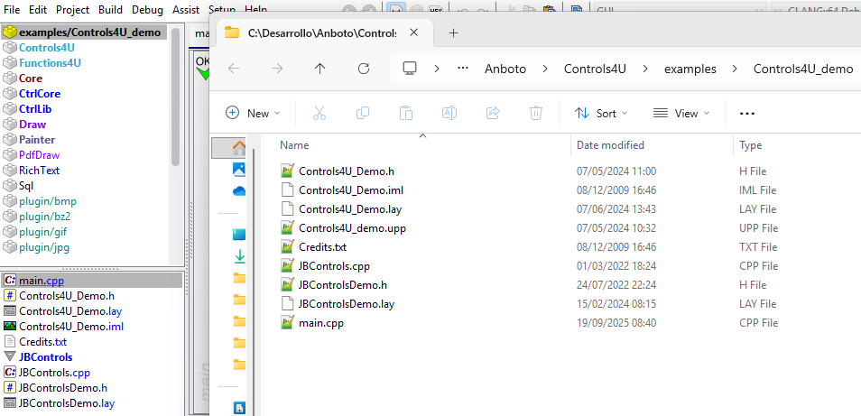The width and height of the screenshot is (861, 416).
Task: Open the Debug menu
Action: point(147,9)
